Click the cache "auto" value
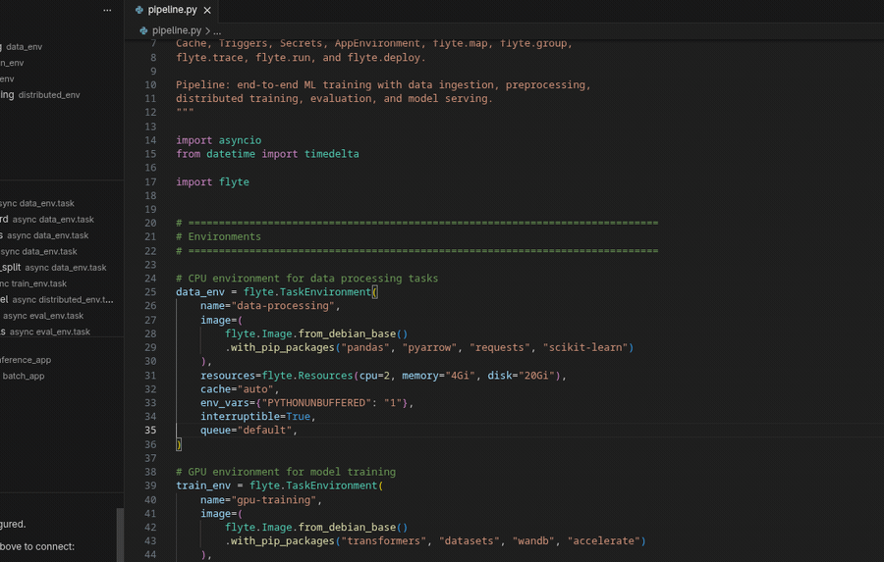 pos(255,389)
